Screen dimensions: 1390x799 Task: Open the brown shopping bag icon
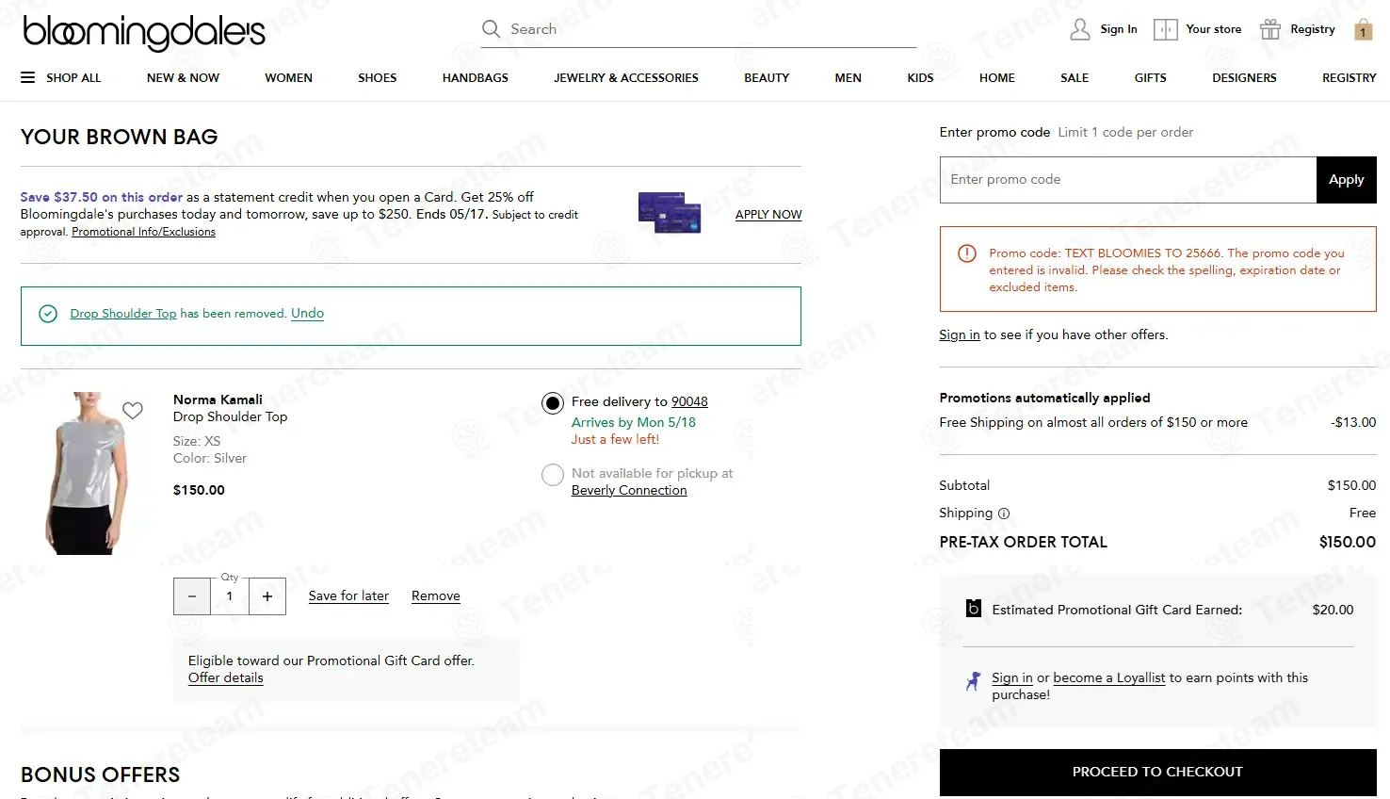(x=1363, y=30)
